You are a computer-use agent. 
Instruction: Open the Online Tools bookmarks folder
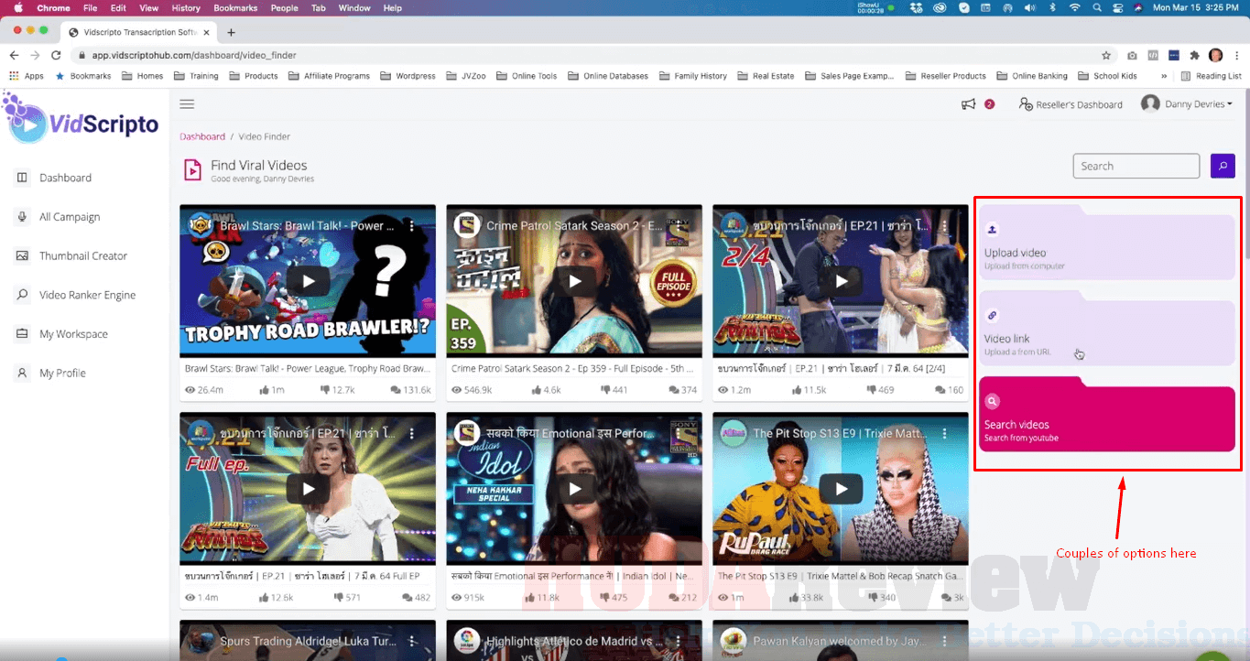tap(527, 76)
